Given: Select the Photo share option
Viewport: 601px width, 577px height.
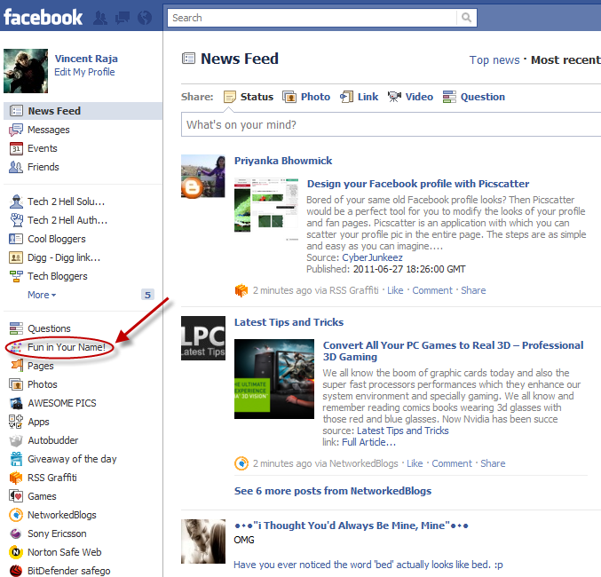Looking at the screenshot, I should (306, 97).
